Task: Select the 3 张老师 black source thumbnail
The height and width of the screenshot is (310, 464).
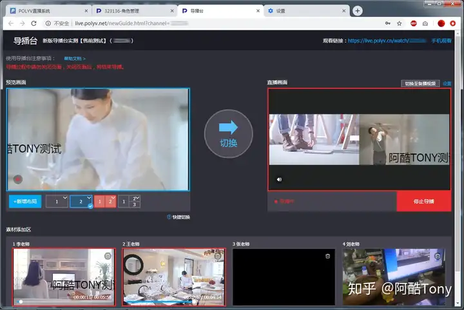Action: click(284, 277)
